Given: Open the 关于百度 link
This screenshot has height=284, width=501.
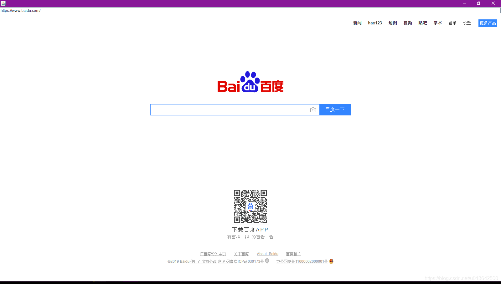Looking at the screenshot, I should pos(241,254).
